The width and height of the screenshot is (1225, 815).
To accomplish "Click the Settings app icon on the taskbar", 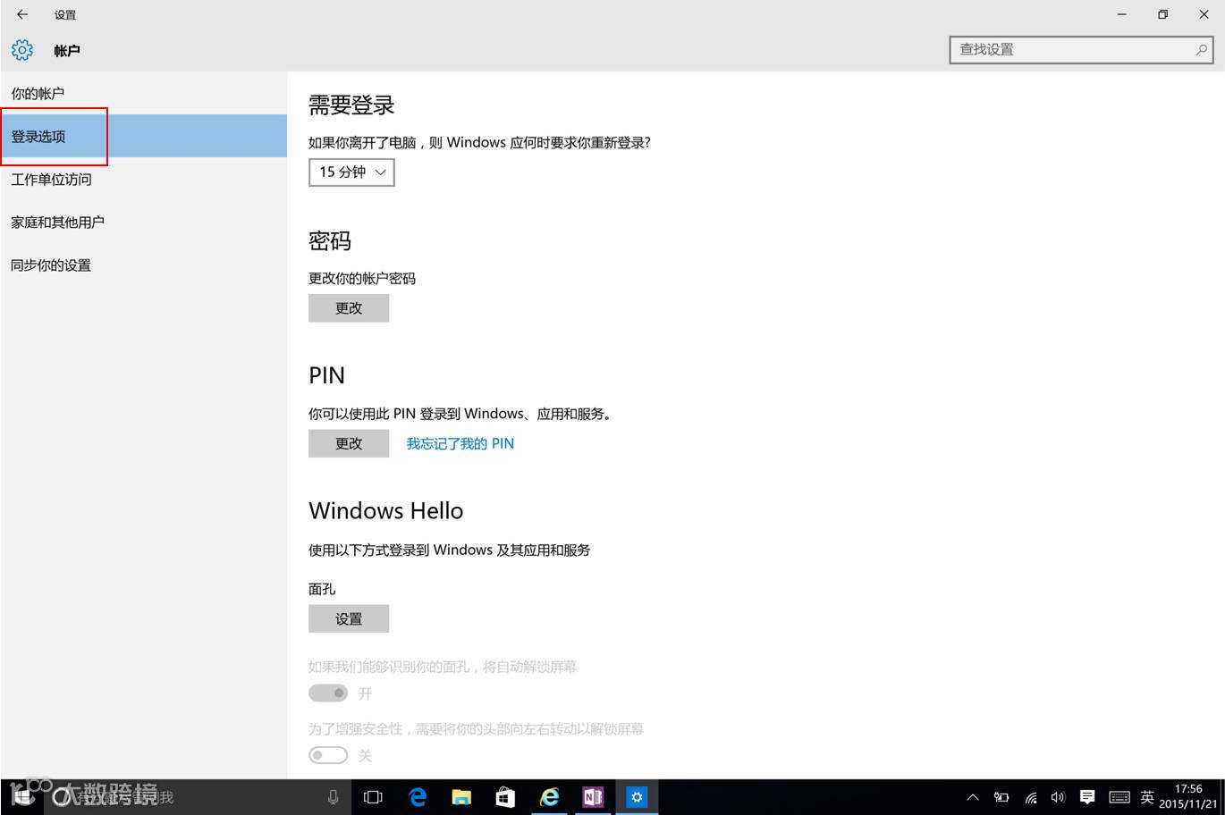I will [x=636, y=797].
